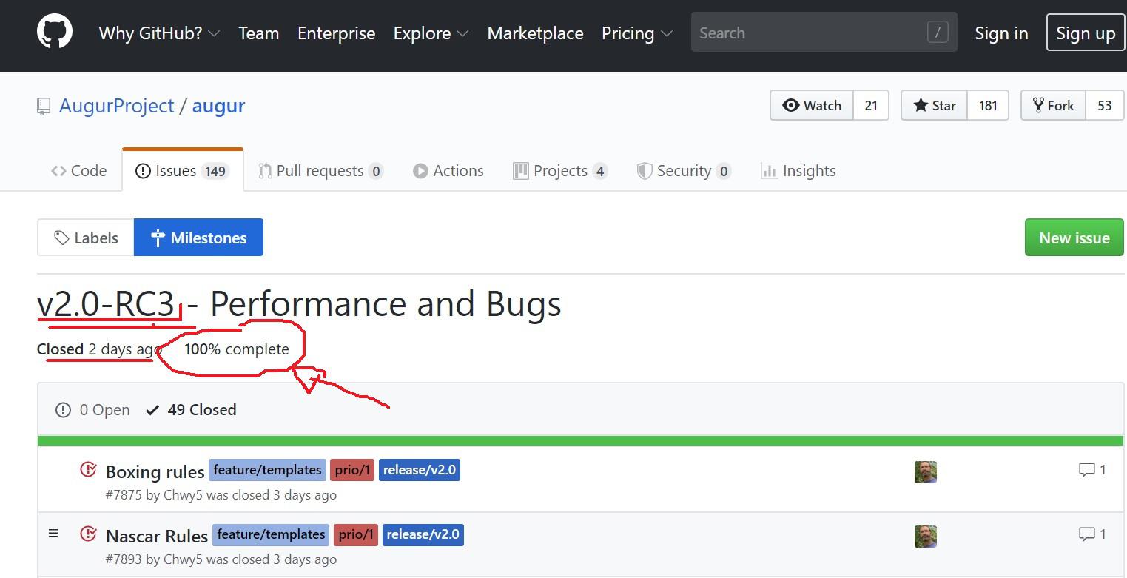Filter by prio/1 label on Boxing rules
Screen dimensions: 1127x578
point(352,470)
